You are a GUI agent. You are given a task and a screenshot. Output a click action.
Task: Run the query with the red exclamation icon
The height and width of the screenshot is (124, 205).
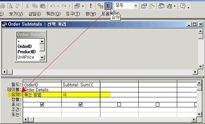90,6
